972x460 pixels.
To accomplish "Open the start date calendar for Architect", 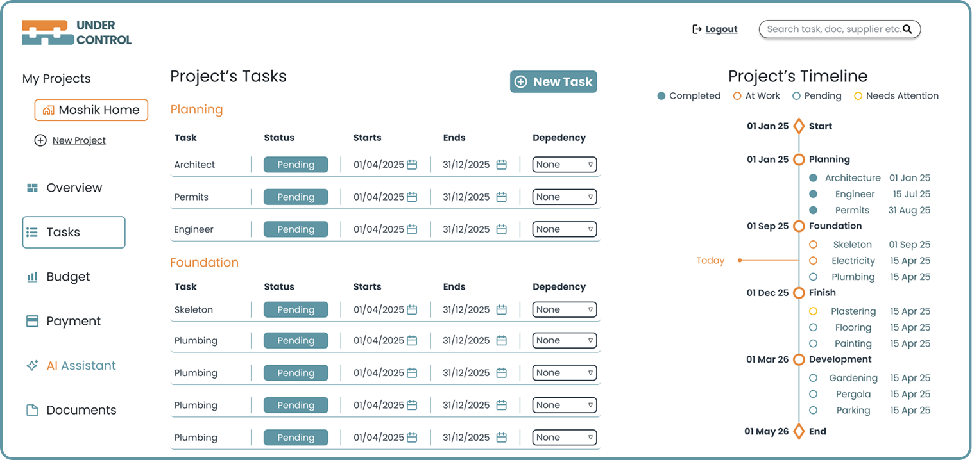I will 412,165.
